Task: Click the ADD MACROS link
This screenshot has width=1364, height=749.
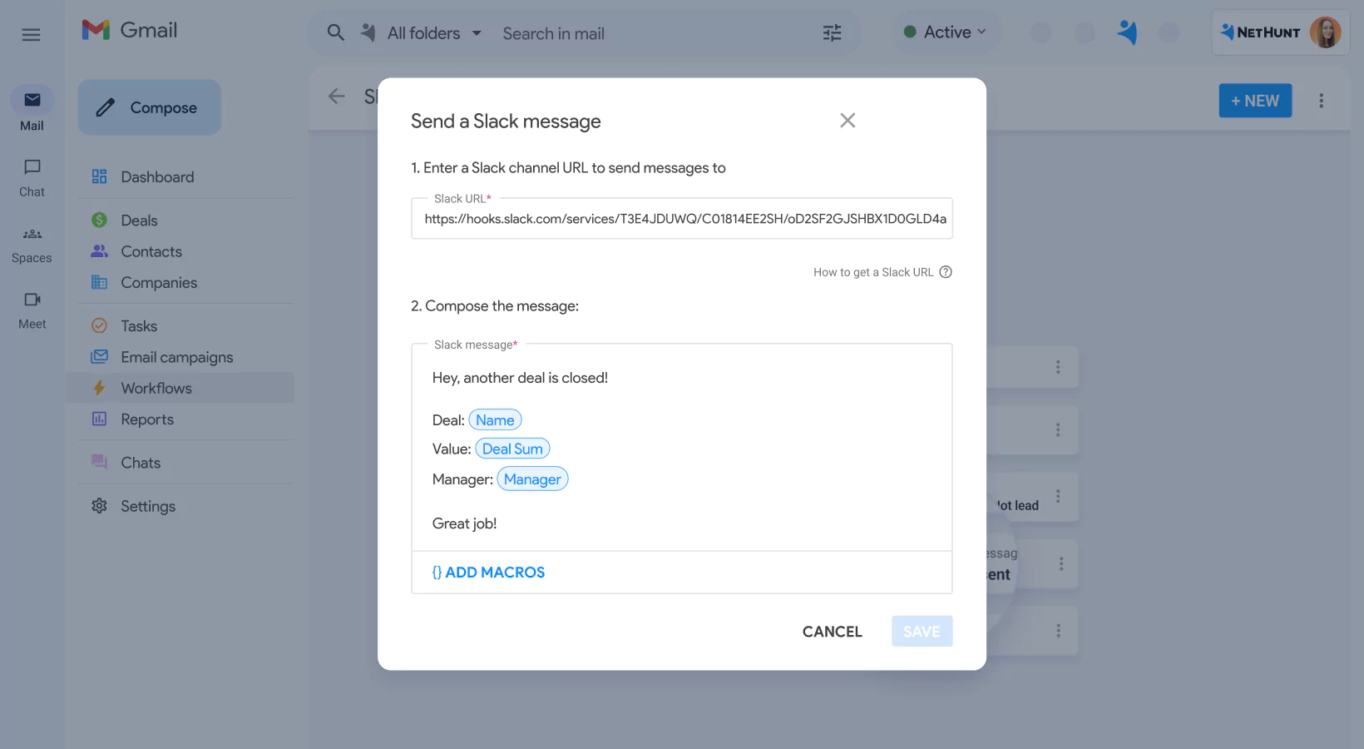Action: pos(489,572)
